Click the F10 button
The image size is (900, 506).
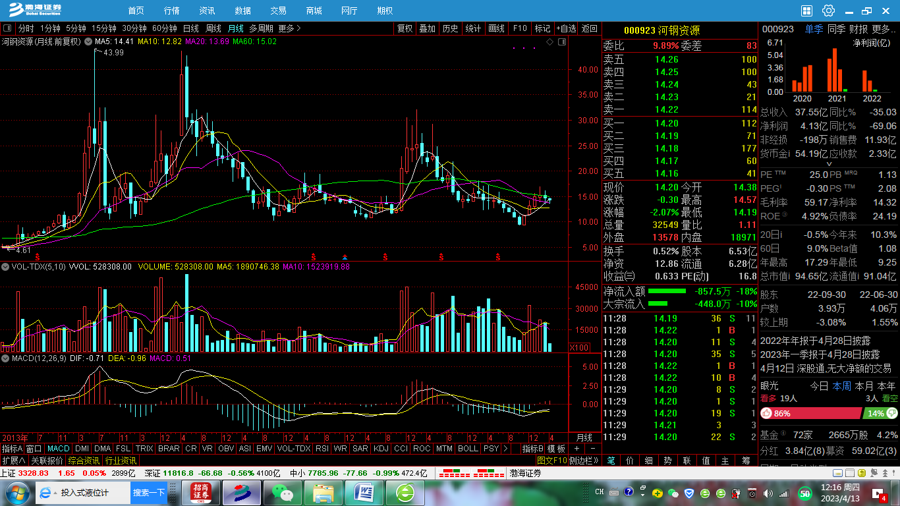520,28
